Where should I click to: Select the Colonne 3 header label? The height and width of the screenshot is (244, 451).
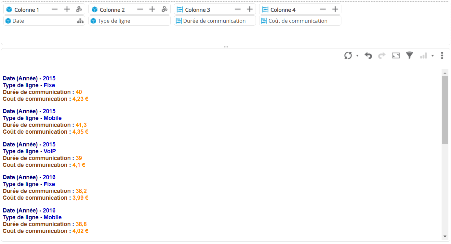198,10
